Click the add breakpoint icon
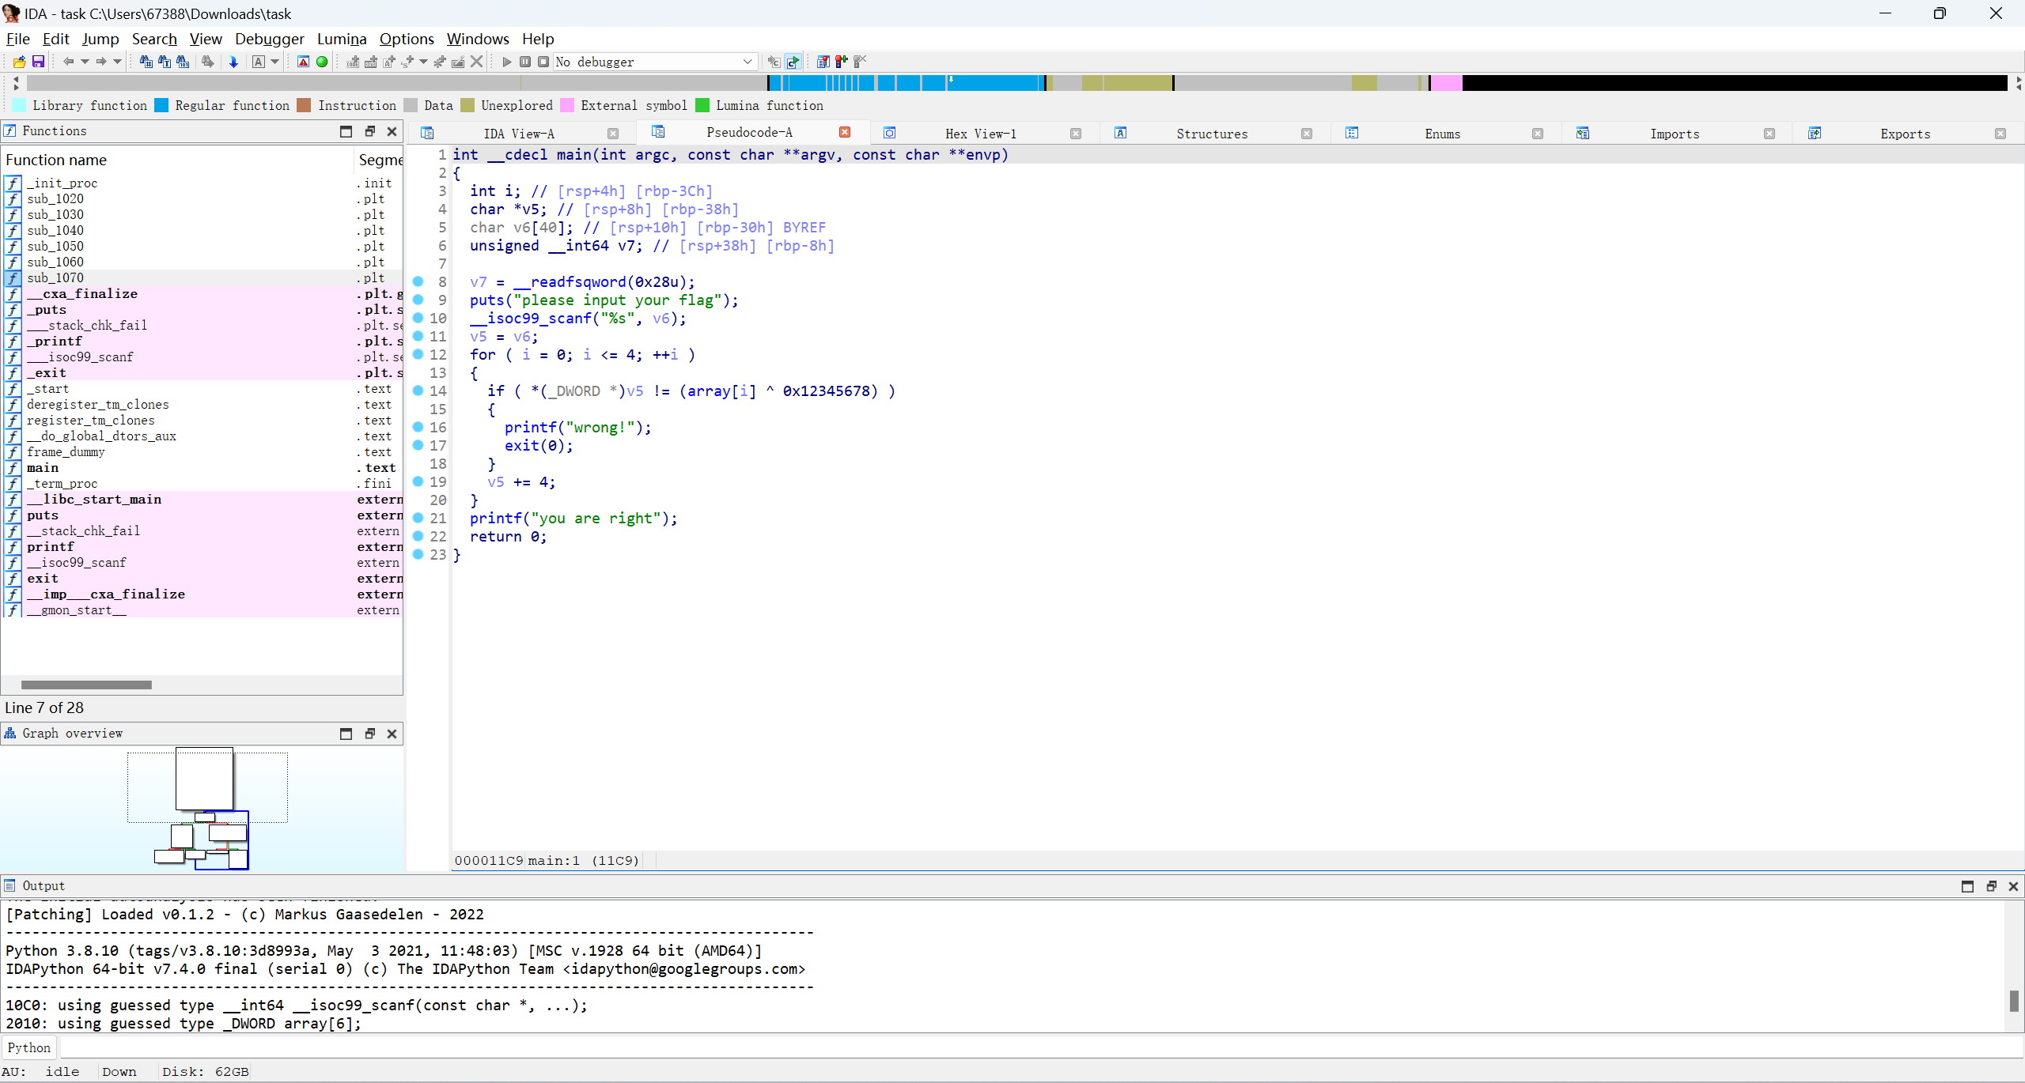 pyautogui.click(x=842, y=62)
